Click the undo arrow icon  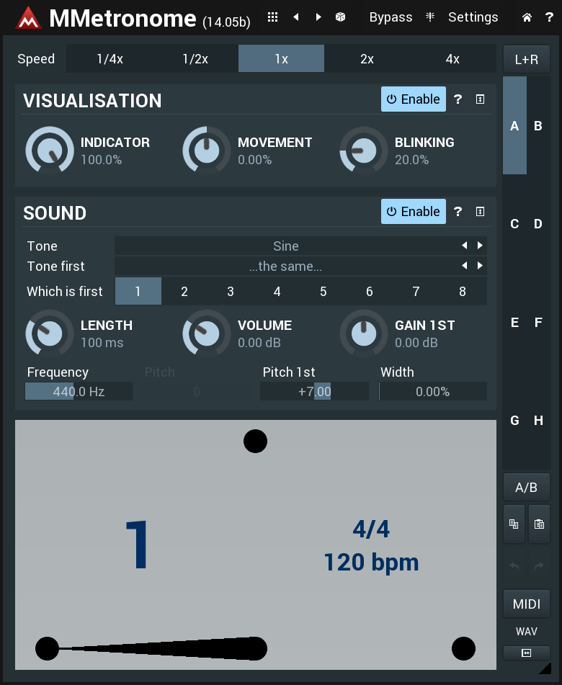pos(514,566)
